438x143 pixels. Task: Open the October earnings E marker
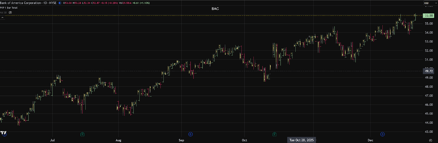click(x=275, y=134)
